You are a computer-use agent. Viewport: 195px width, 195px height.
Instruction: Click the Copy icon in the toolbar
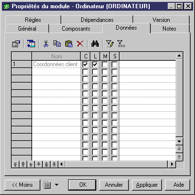pos(57,44)
